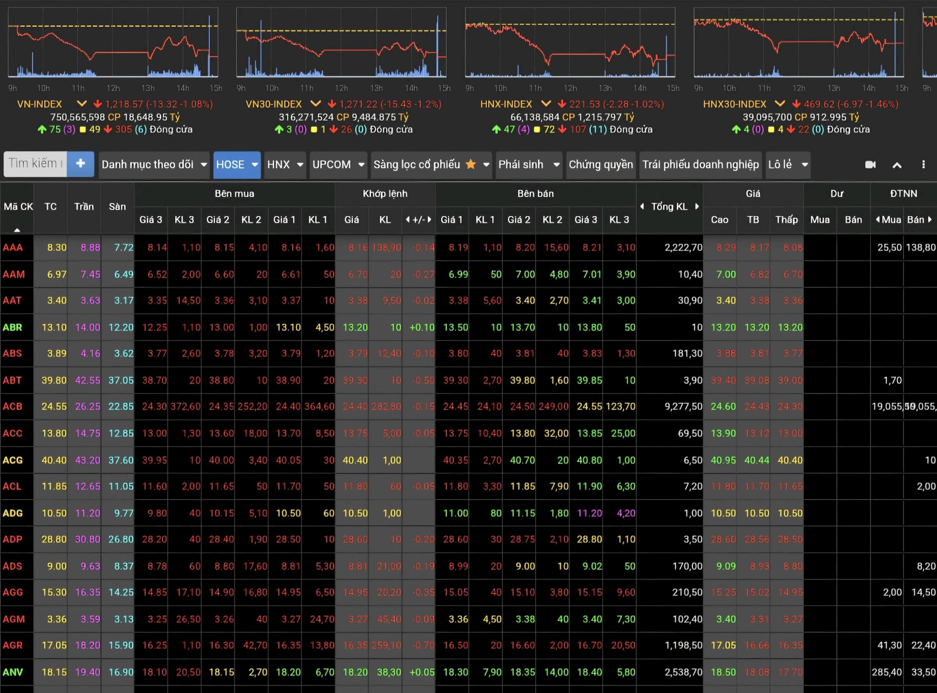Select stock symbol AGR

tap(13, 645)
